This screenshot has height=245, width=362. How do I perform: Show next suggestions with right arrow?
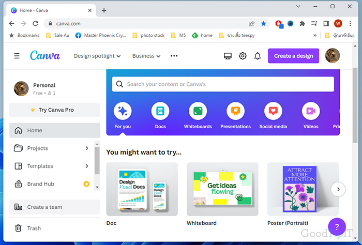[x=338, y=189]
